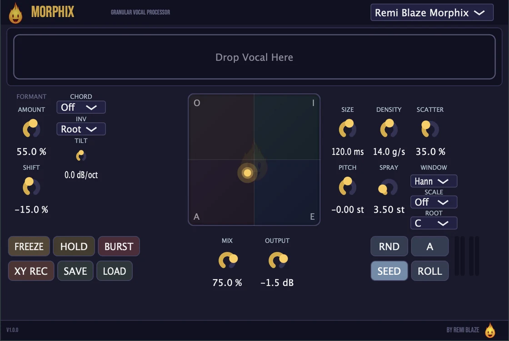Click the MIX knob
509x341 pixels.
click(228, 260)
